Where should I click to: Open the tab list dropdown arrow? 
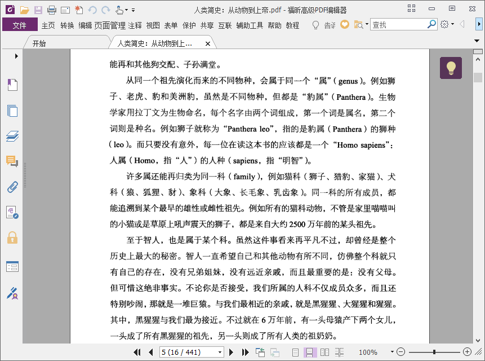point(477,41)
